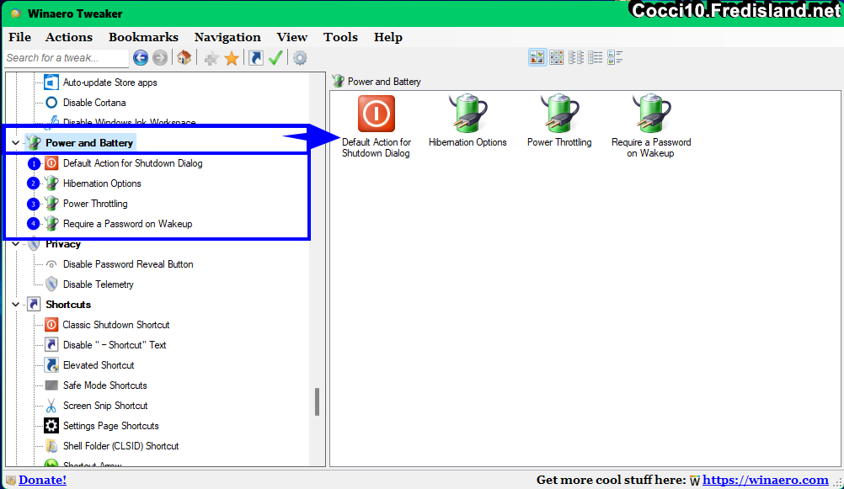Switch to details view mode
Image resolution: width=844 pixels, height=489 pixels.
tap(615, 57)
